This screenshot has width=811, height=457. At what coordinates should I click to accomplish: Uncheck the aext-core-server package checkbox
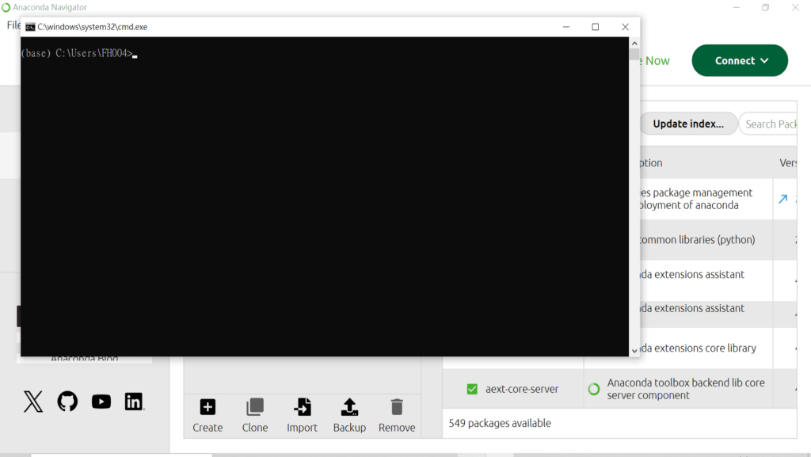[472, 389]
